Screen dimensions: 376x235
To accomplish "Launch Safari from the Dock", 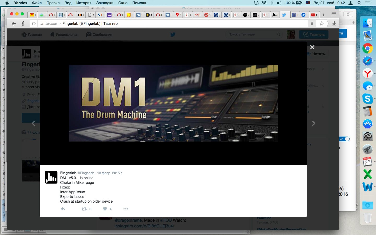I will coord(368,61).
